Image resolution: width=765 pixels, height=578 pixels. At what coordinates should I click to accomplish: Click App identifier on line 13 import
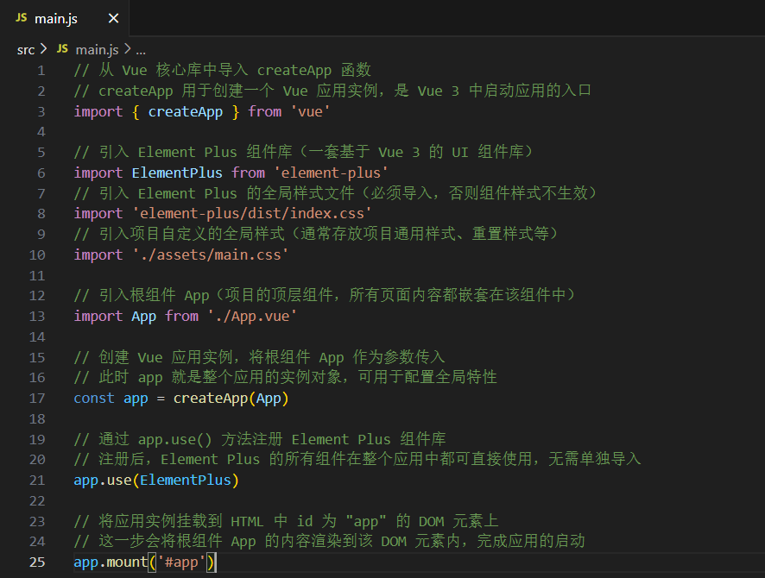point(144,316)
